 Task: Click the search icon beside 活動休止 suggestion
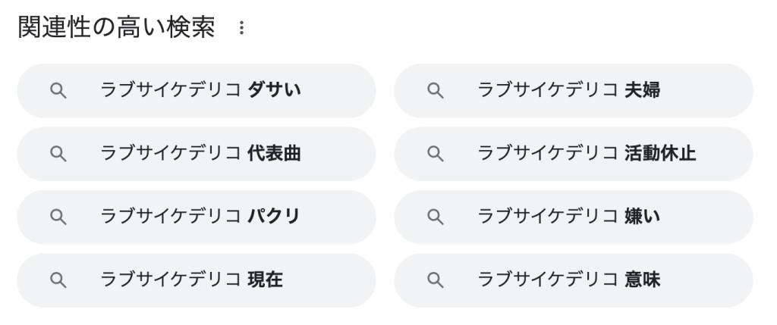click(435, 154)
